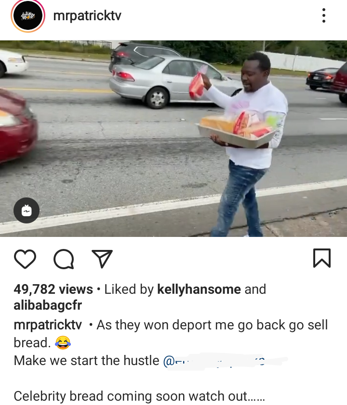Viewport: 347px width, 405px height.
Task: Tap the video to play or pause
Action: point(173,138)
